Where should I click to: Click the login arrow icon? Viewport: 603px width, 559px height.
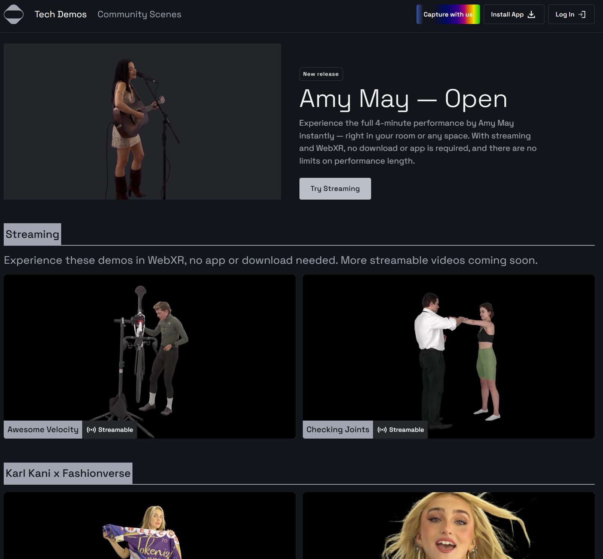coord(582,14)
